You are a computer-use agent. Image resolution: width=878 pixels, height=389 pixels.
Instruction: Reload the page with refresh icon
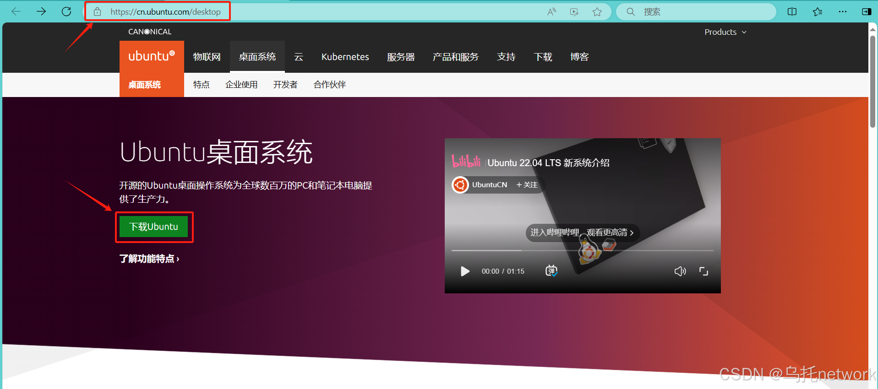point(66,11)
